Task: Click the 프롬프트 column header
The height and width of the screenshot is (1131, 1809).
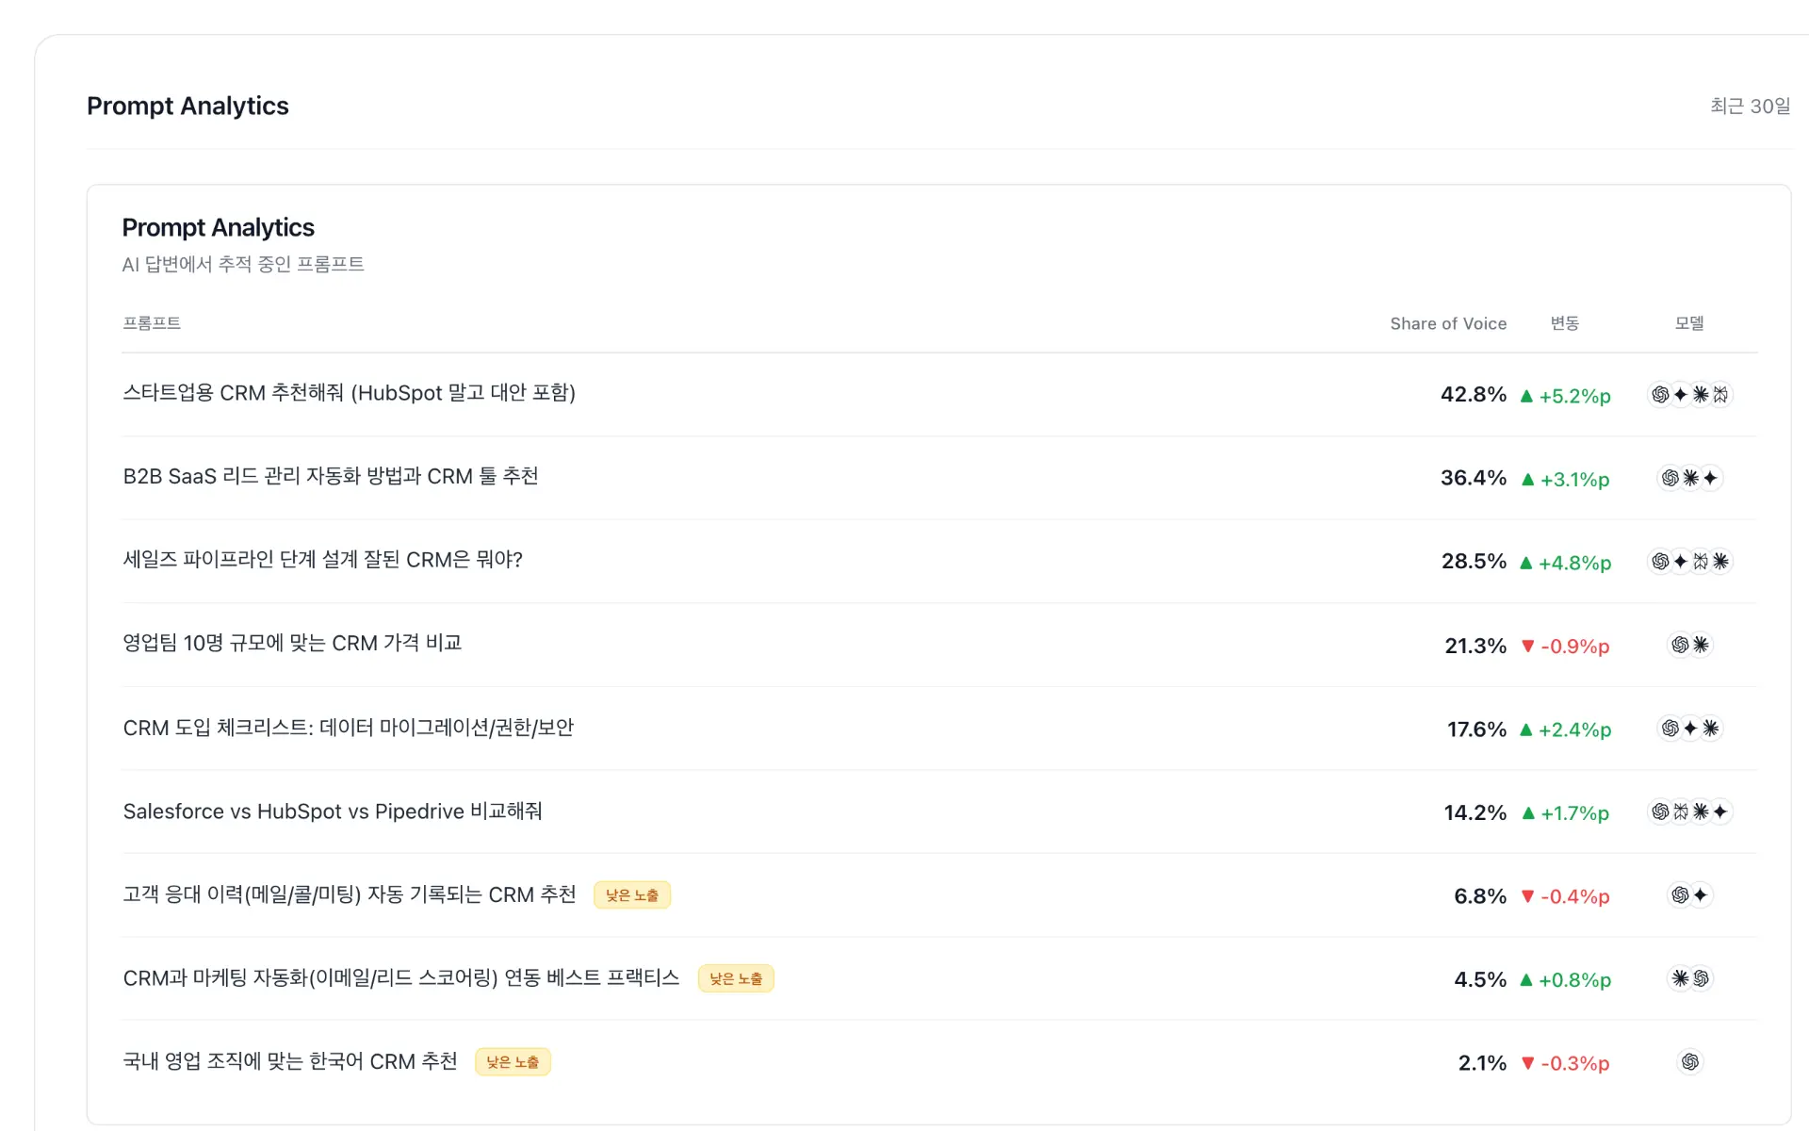Action: (x=152, y=323)
